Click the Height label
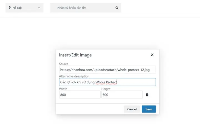This screenshot has height=130, width=200. pyautogui.click(x=106, y=89)
